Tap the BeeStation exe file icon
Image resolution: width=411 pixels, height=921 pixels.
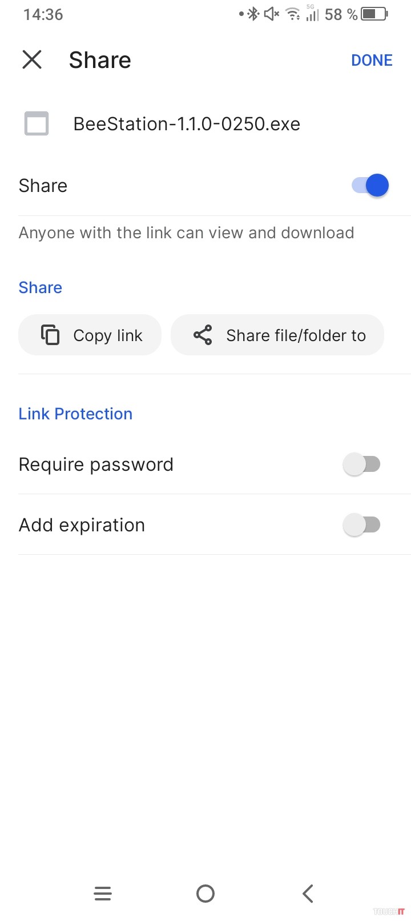37,123
